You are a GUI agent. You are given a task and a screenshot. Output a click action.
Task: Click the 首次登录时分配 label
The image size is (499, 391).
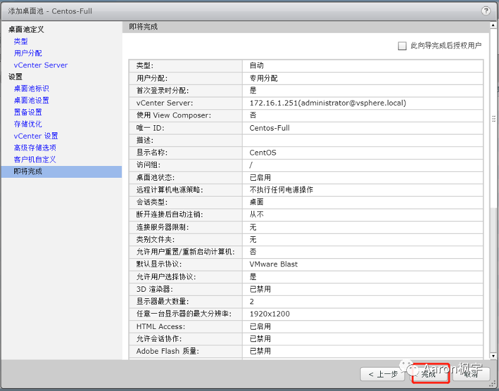tap(163, 91)
